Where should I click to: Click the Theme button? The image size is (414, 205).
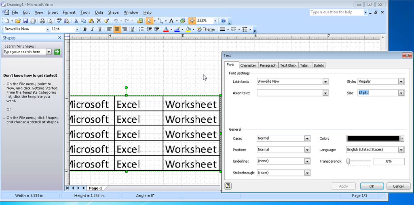coord(206,29)
